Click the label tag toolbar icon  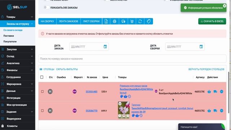click(x=148, y=21)
